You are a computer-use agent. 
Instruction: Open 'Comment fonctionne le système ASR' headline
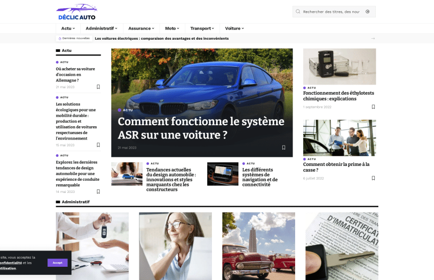(x=201, y=128)
